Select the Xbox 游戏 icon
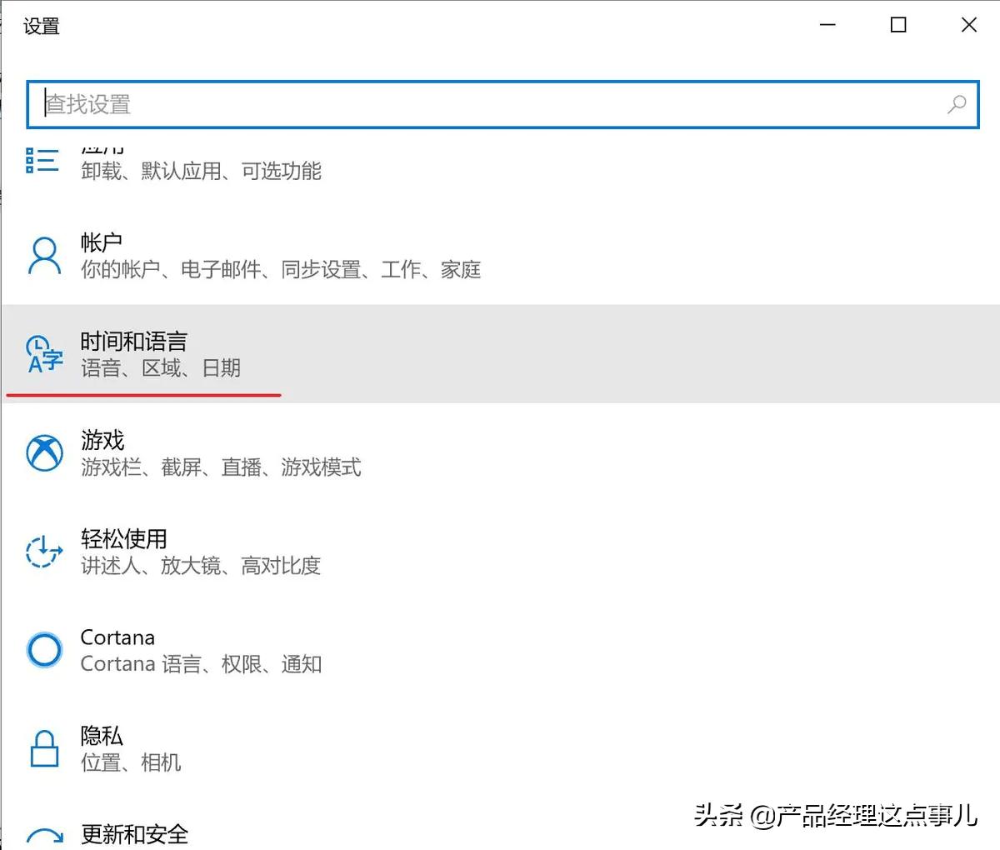 click(42, 452)
